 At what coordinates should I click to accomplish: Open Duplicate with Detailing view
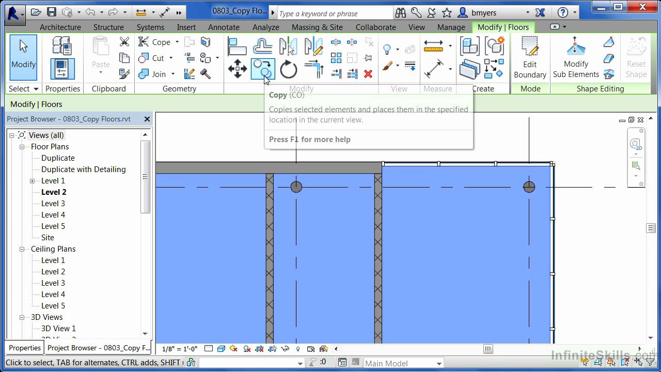(84, 169)
